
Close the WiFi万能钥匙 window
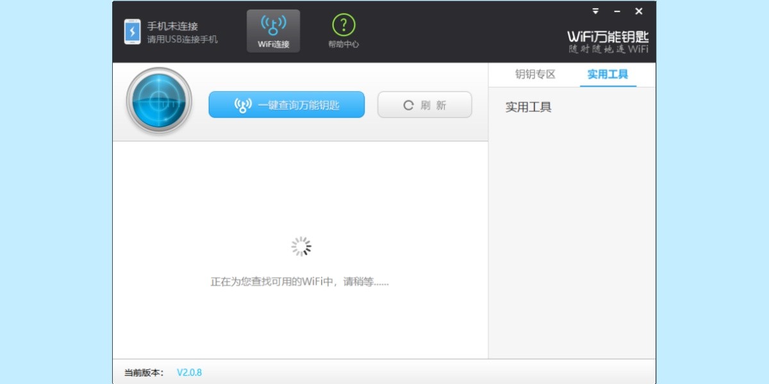639,11
